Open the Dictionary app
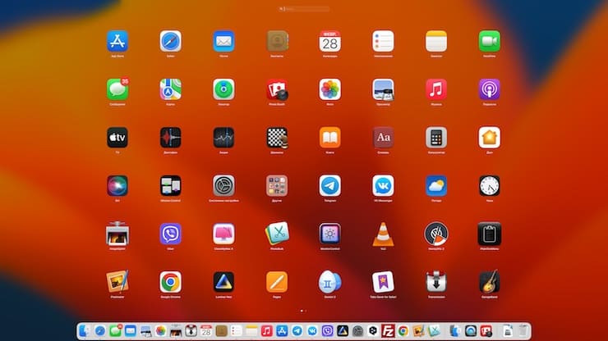Image resolution: width=608 pixels, height=341 pixels. [383, 138]
